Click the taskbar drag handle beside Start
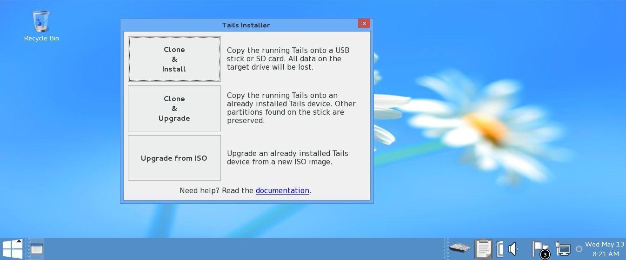This screenshot has height=260, width=626. pos(26,249)
